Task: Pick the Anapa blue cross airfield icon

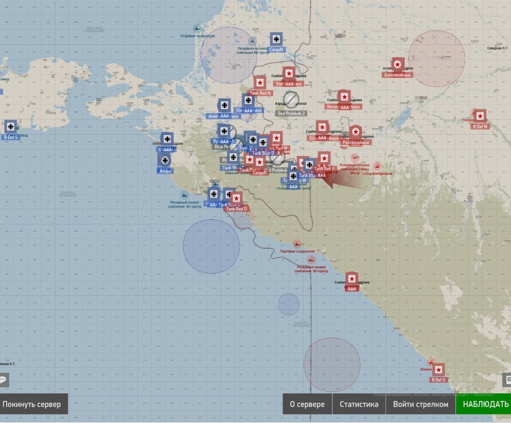Action: coord(165,161)
